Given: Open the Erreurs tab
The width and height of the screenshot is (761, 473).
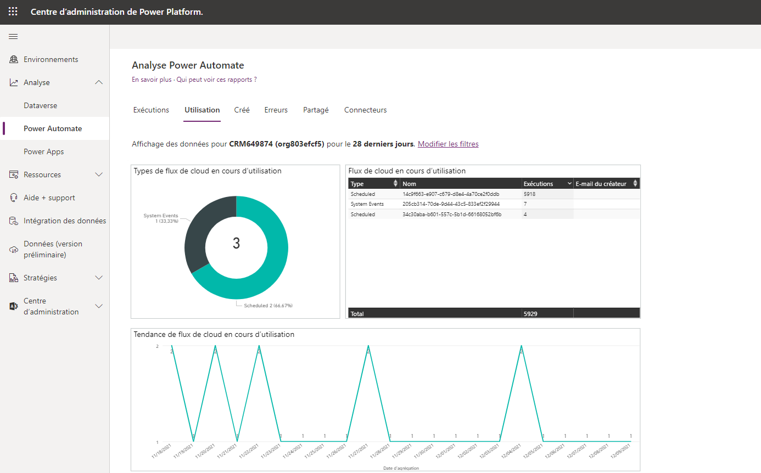Looking at the screenshot, I should [x=276, y=110].
